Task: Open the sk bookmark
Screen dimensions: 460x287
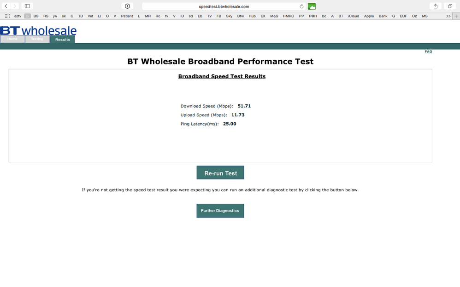Action: click(x=64, y=16)
